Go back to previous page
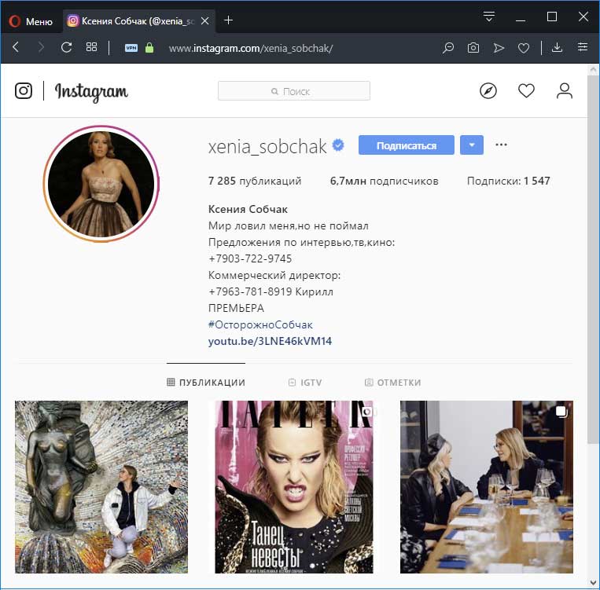The width and height of the screenshot is (600, 590). tap(16, 47)
